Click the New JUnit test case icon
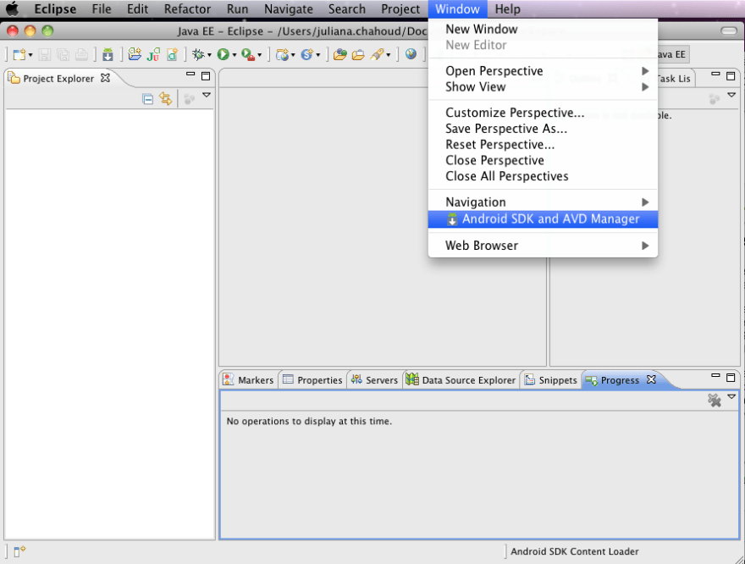 click(153, 54)
